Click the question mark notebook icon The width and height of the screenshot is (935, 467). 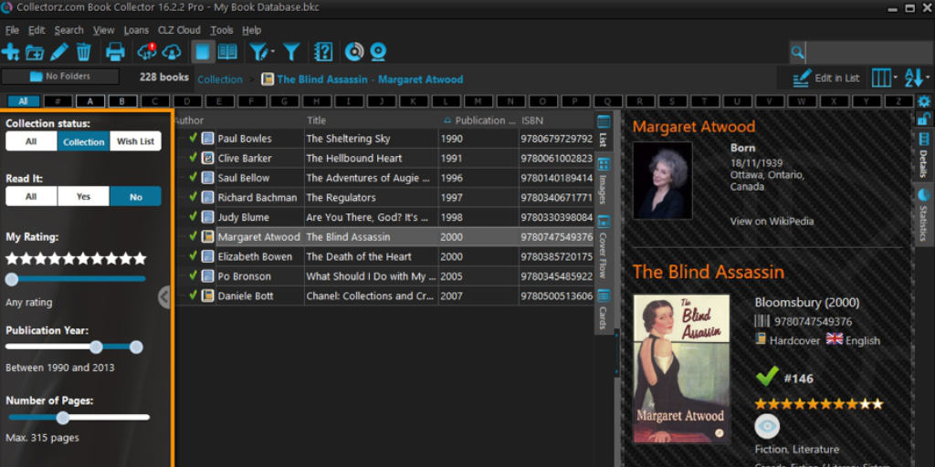click(322, 52)
